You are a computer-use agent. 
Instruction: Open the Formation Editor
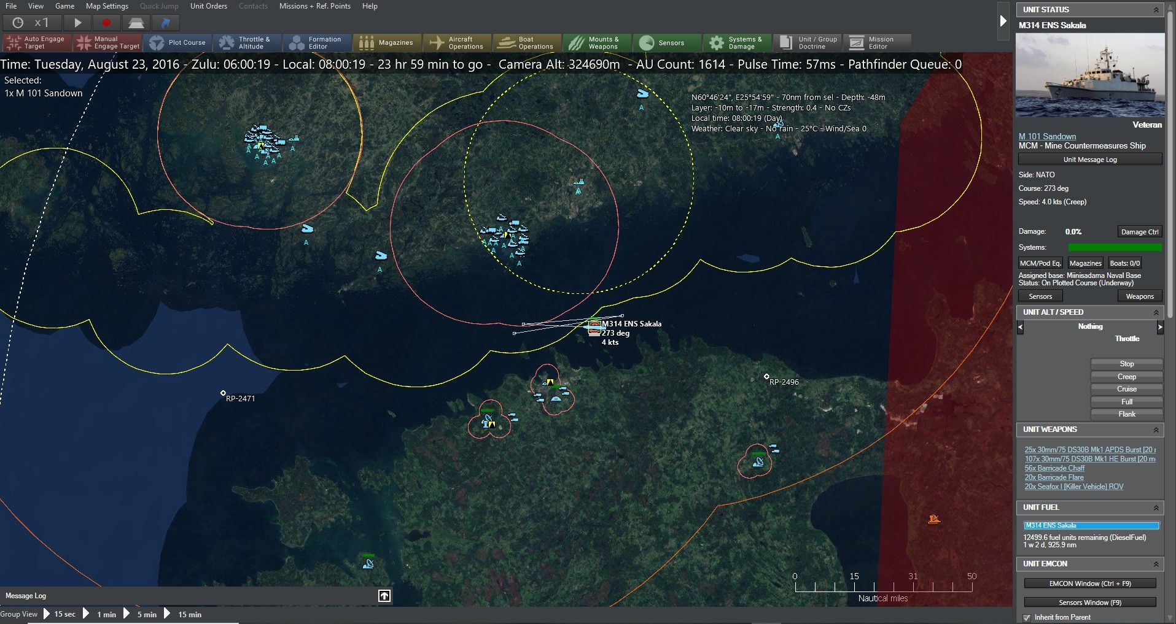(317, 42)
